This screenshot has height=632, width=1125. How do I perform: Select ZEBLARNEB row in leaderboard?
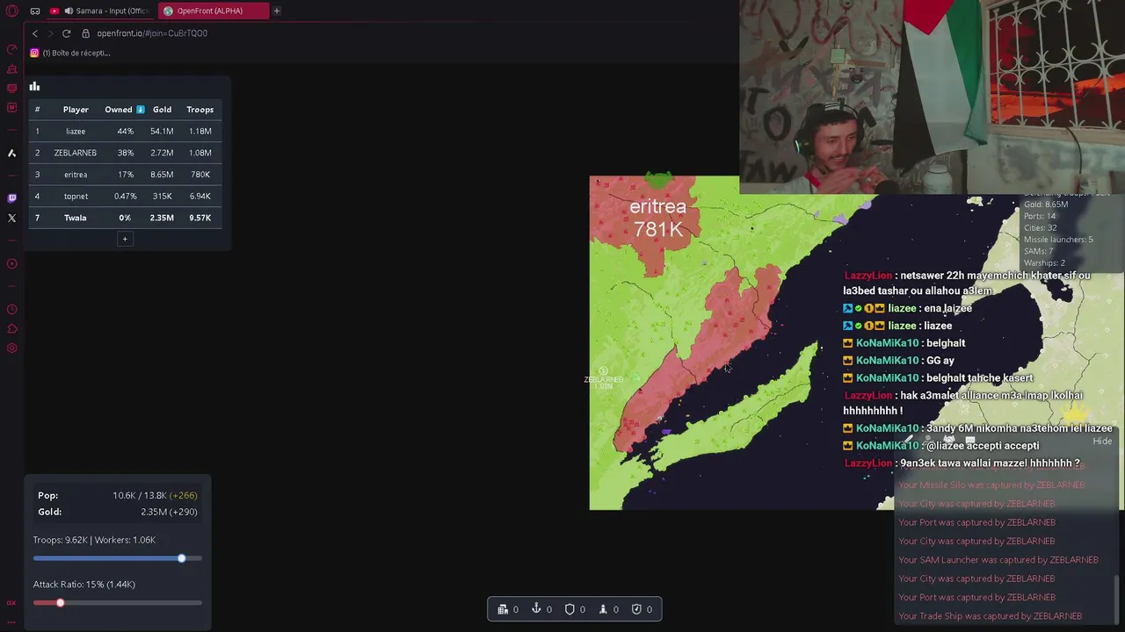(125, 153)
